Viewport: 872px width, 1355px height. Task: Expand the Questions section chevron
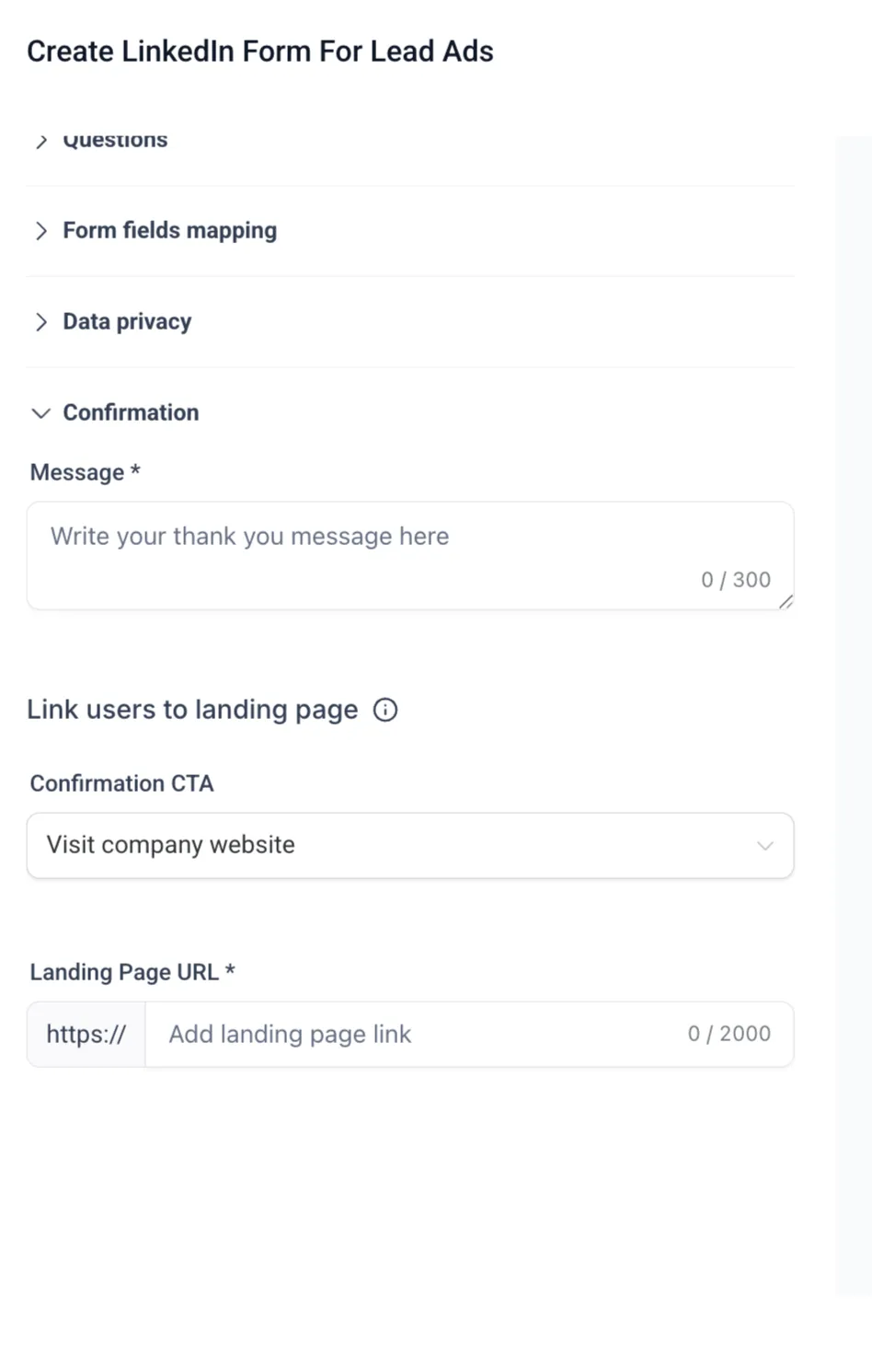[x=41, y=141]
